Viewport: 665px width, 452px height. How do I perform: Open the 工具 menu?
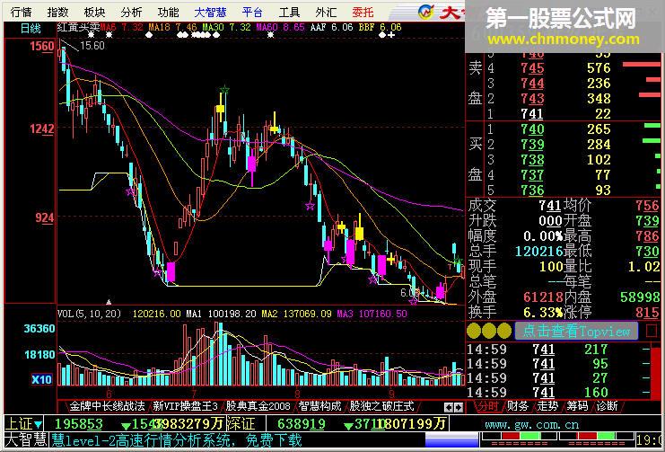(x=289, y=12)
